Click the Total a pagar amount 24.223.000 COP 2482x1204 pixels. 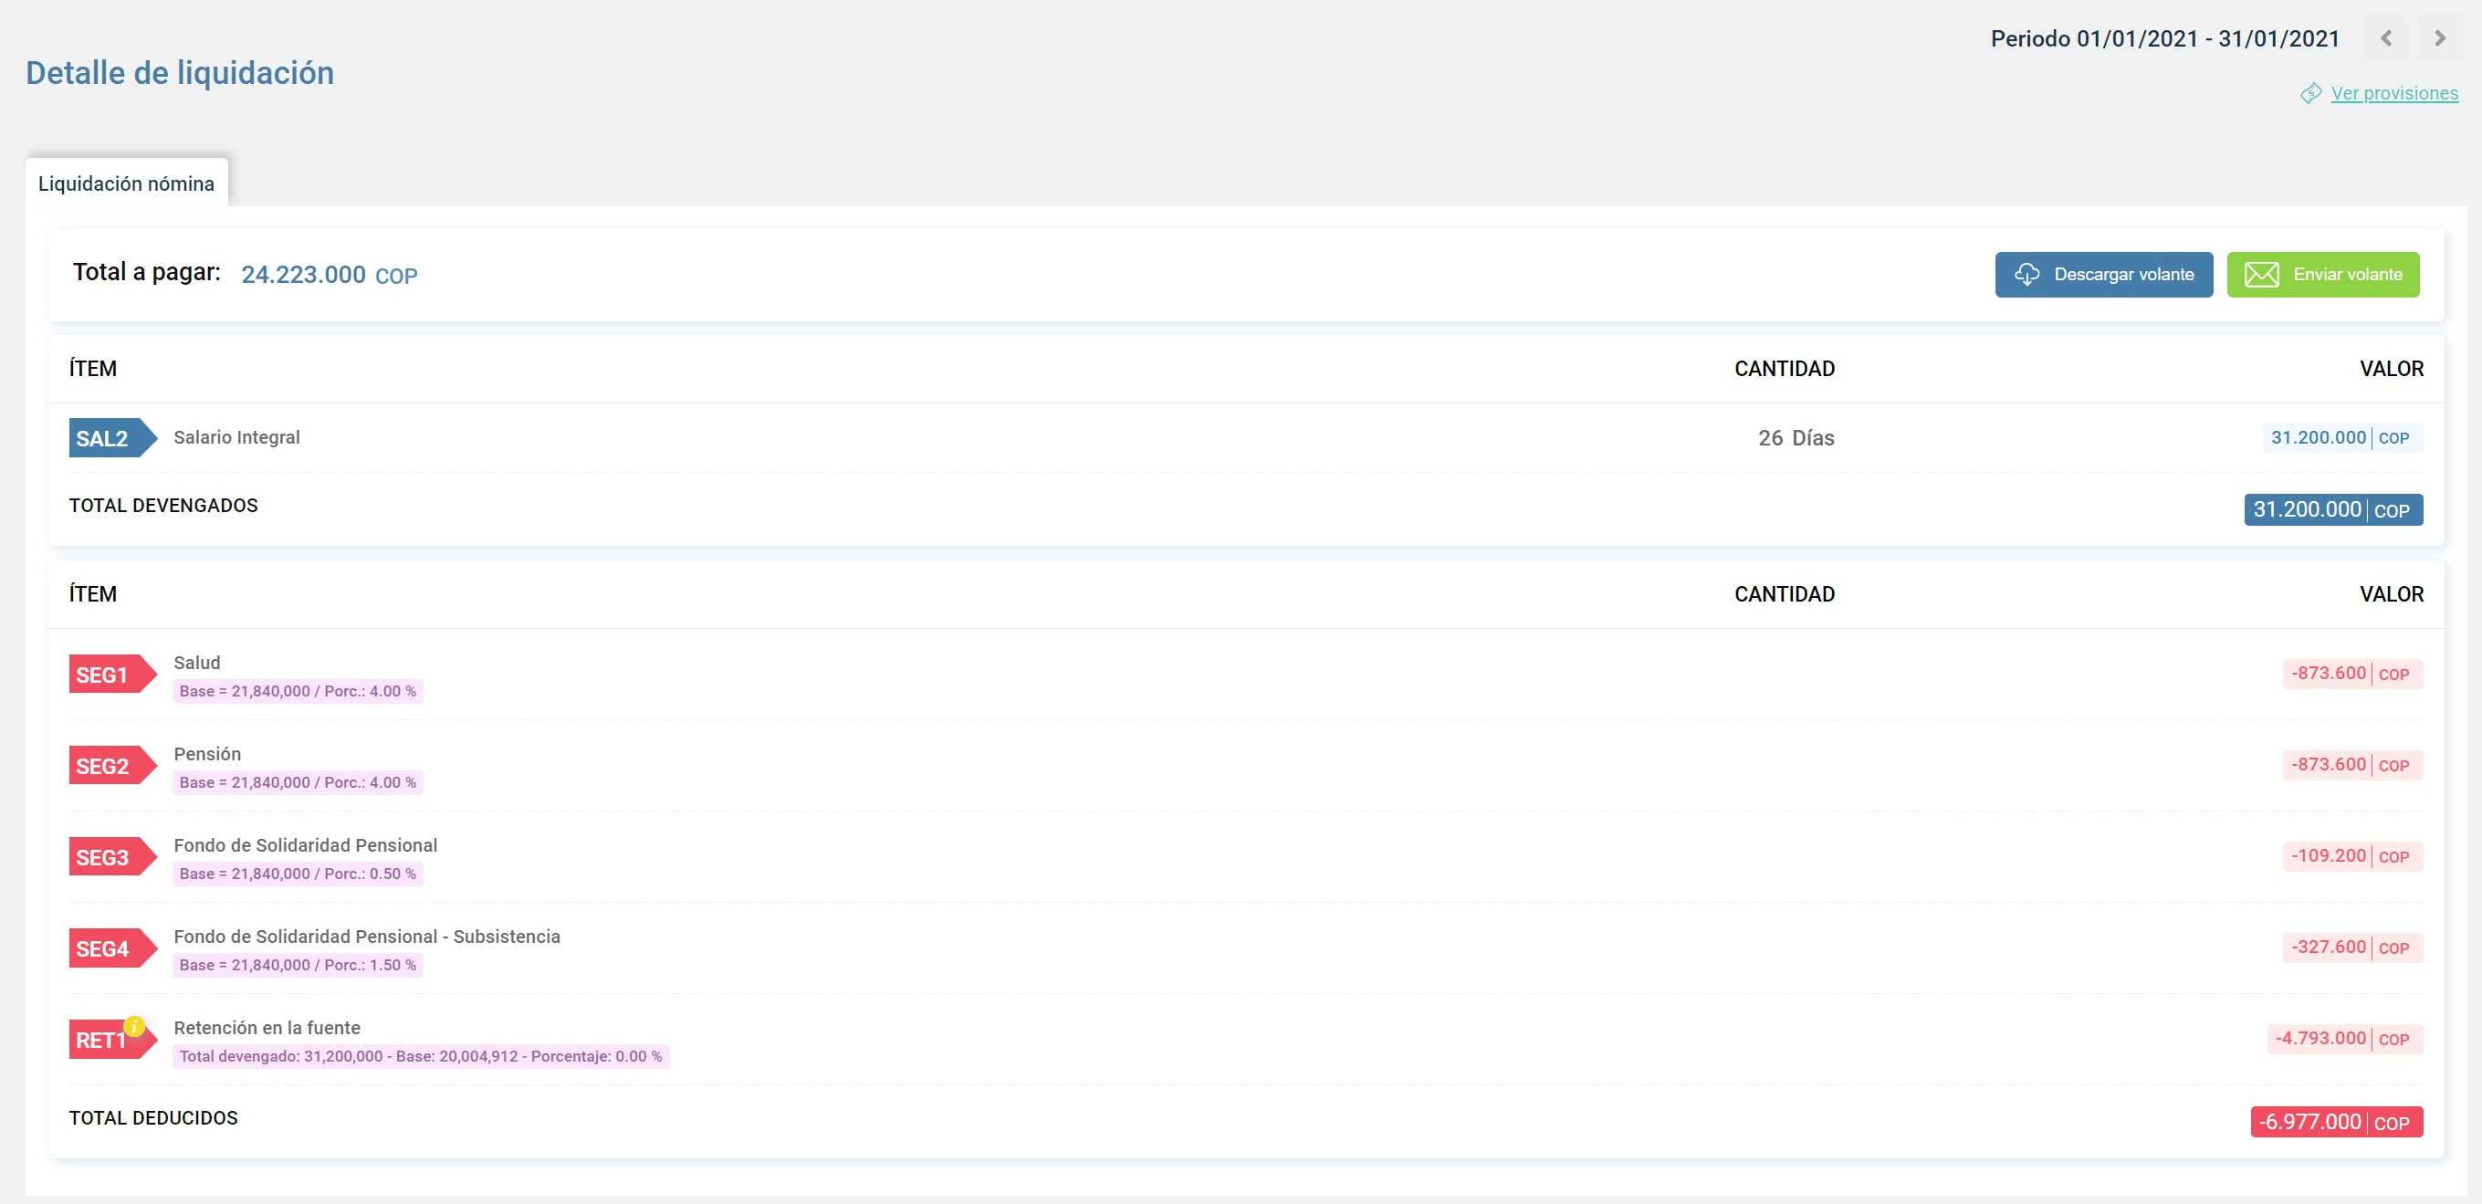click(x=329, y=276)
